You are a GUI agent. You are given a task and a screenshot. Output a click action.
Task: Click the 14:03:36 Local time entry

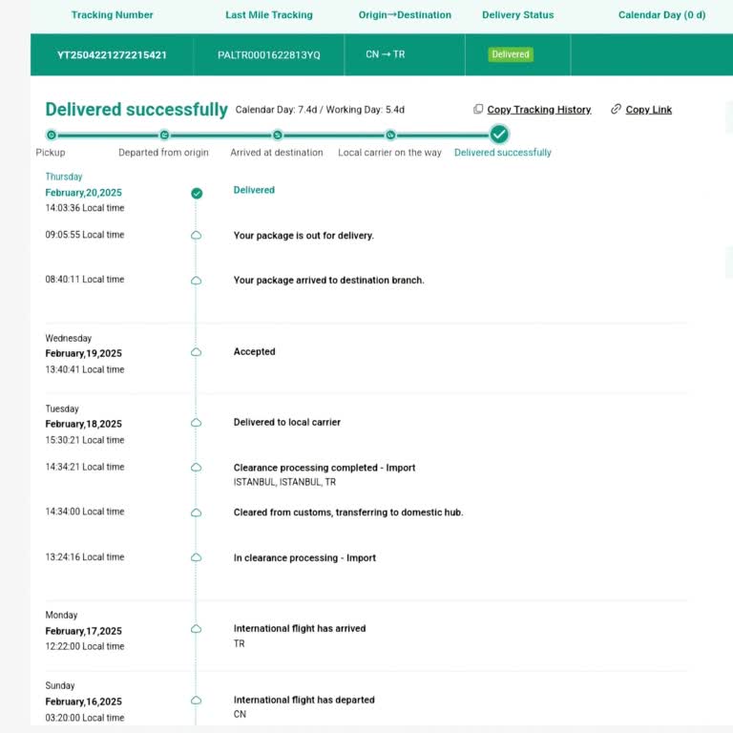point(85,208)
